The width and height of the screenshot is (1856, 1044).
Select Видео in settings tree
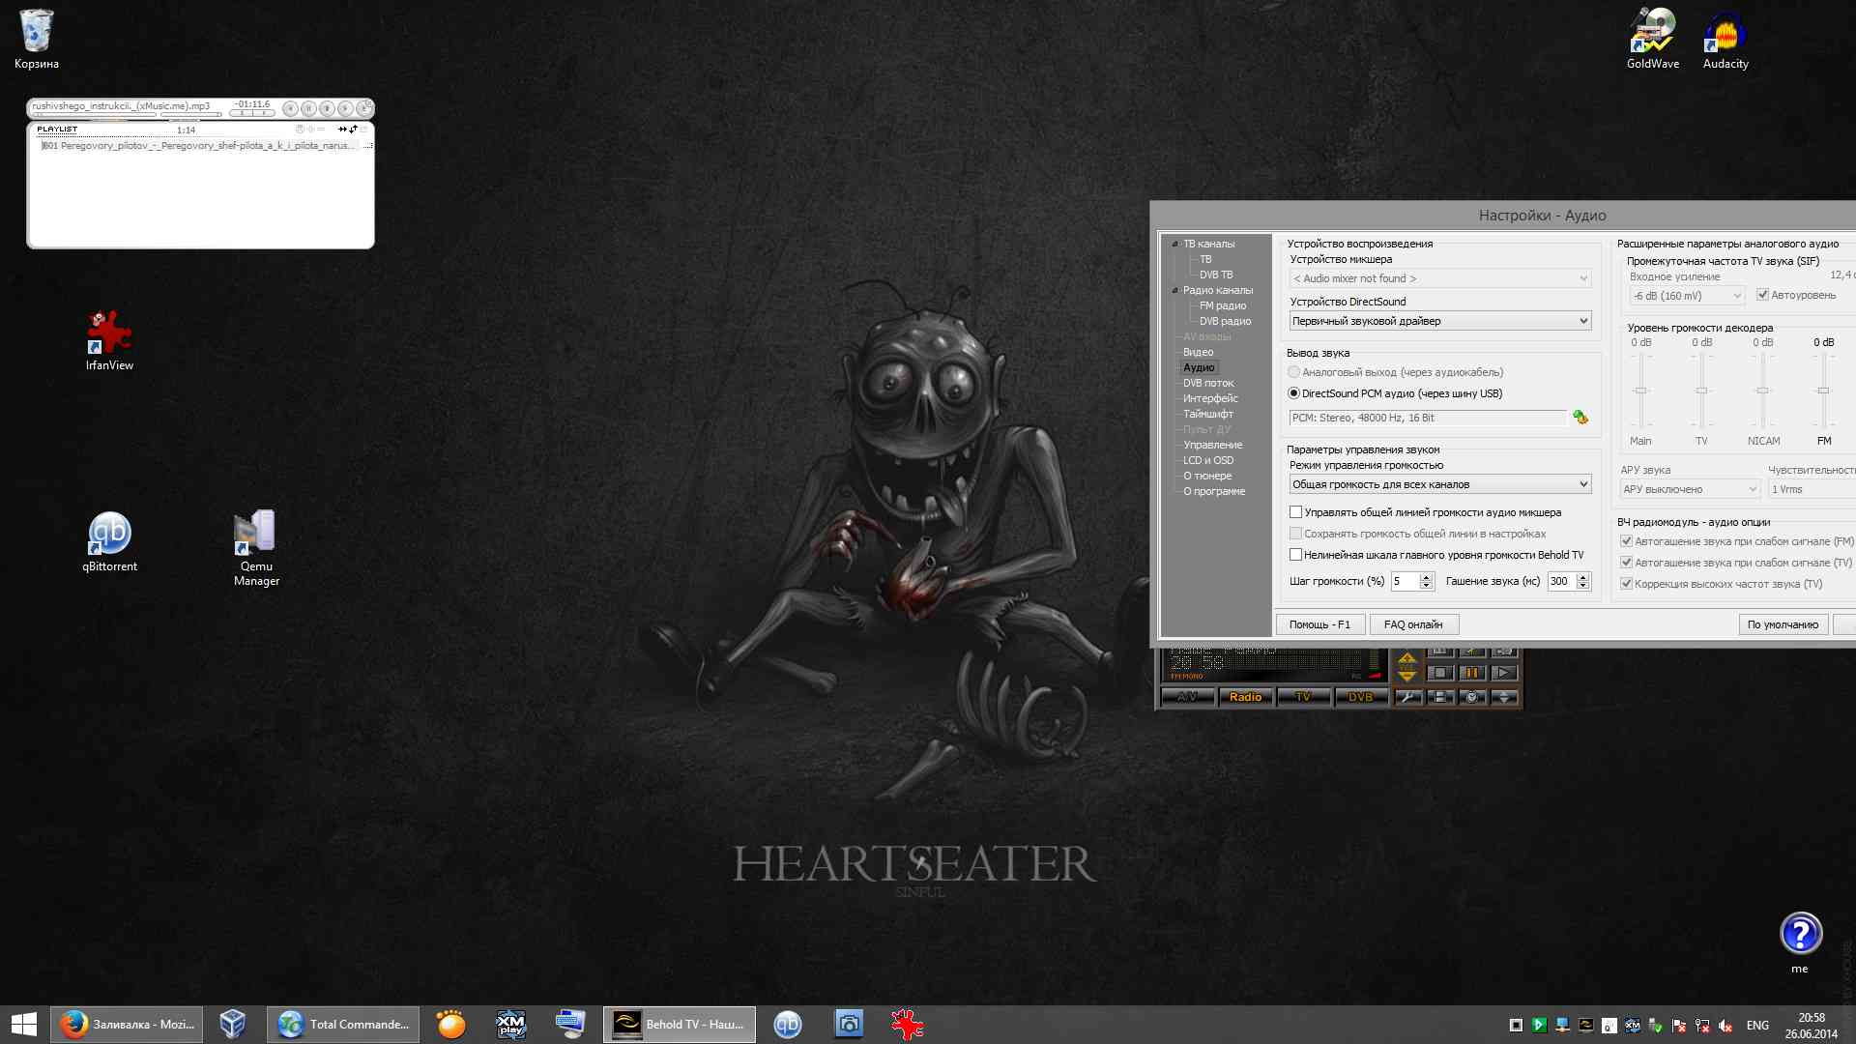pos(1198,352)
